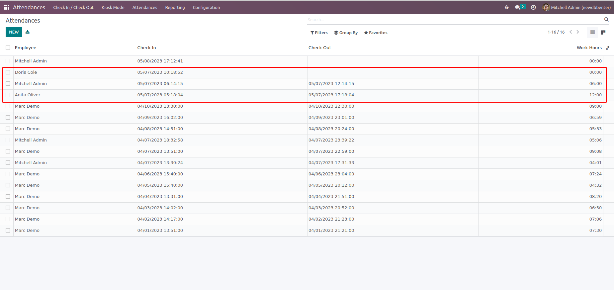Go to next page arrow

578,32
